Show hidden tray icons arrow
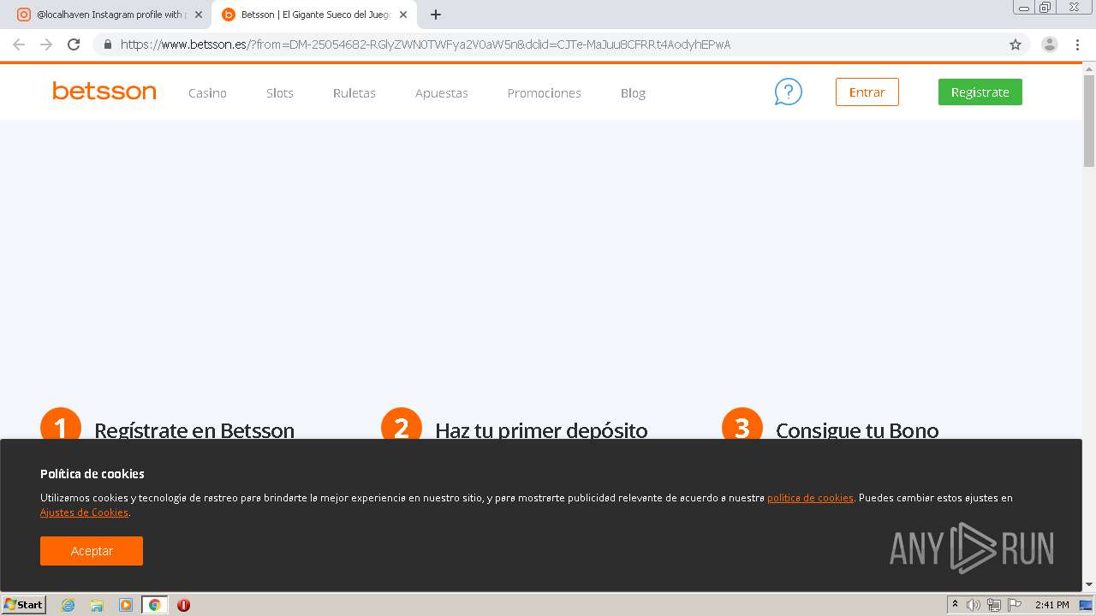Image resolution: width=1096 pixels, height=616 pixels. point(955,605)
